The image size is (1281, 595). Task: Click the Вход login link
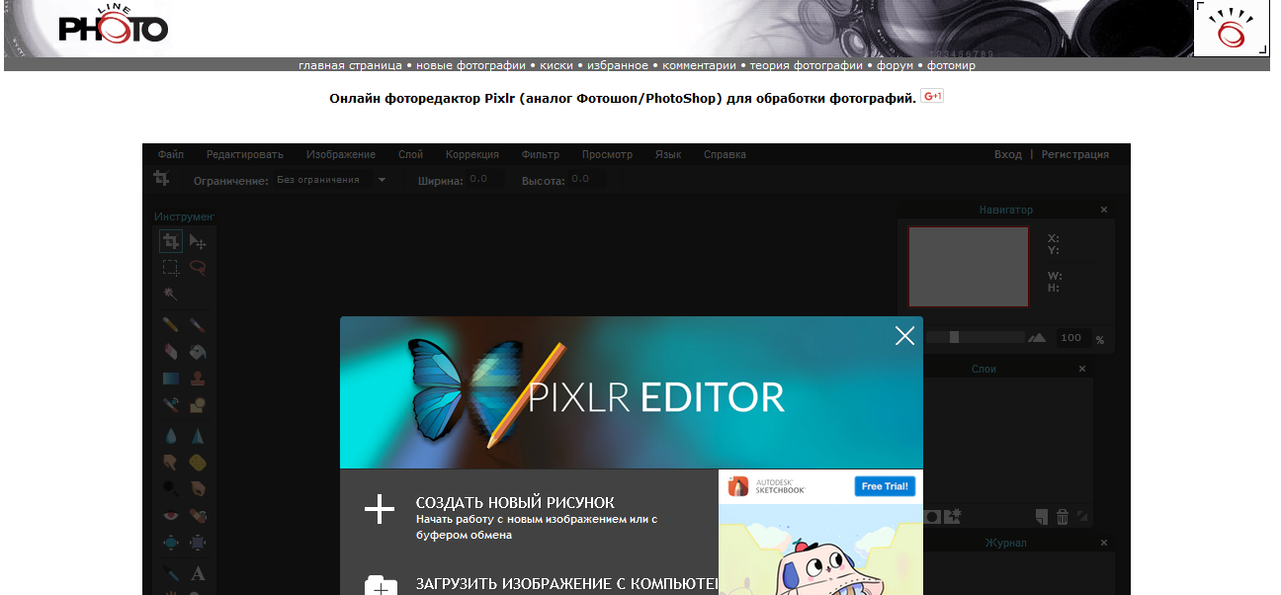pos(1008,154)
